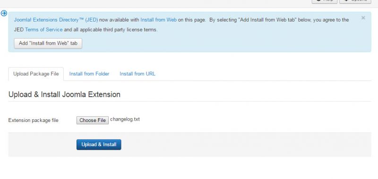Viewport: 378px width, 179px height.
Task: Click the Add "Install from Web" tab button
Action: pyautogui.click(x=48, y=43)
